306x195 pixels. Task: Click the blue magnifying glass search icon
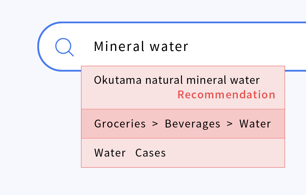click(x=64, y=47)
